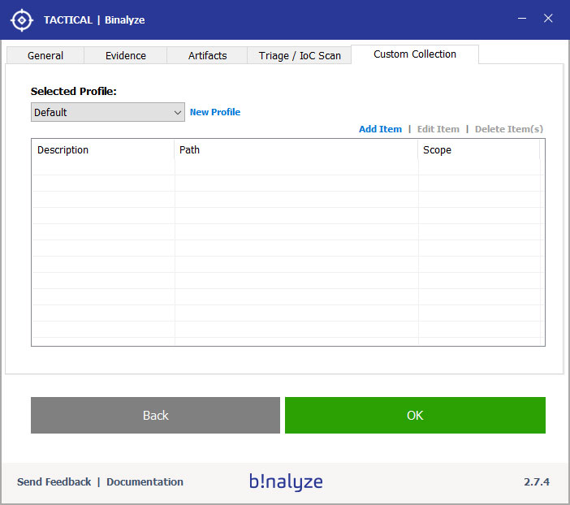Image resolution: width=570 pixels, height=505 pixels.
Task: Click the Scope column header
Action: point(479,149)
